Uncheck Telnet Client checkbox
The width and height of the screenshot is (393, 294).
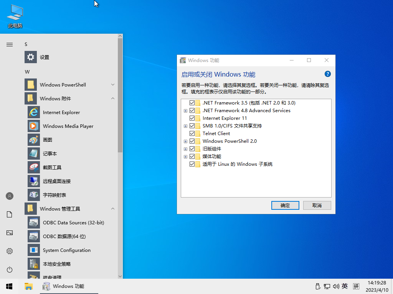192,134
